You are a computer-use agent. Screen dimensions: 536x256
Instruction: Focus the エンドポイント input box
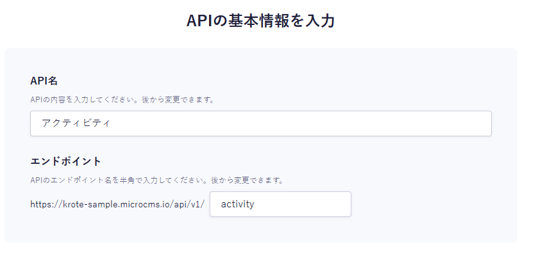coord(280,204)
